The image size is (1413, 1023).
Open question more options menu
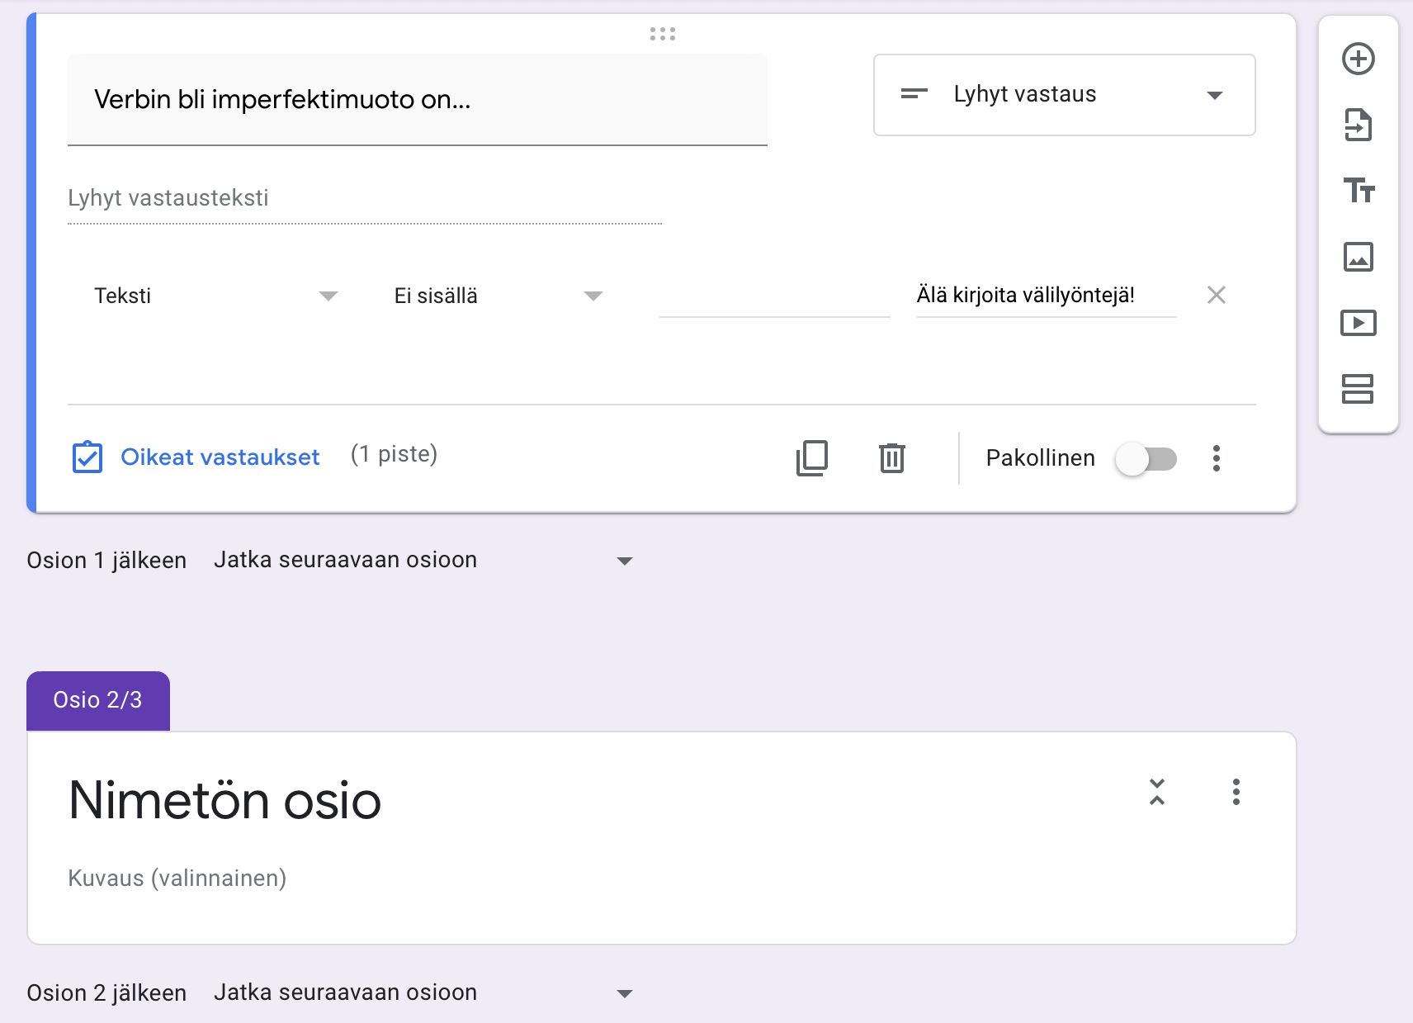[x=1216, y=458]
